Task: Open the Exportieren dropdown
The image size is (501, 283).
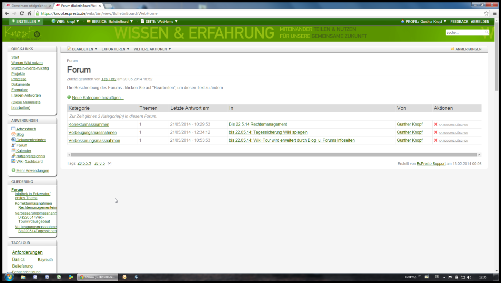Action: [115, 49]
